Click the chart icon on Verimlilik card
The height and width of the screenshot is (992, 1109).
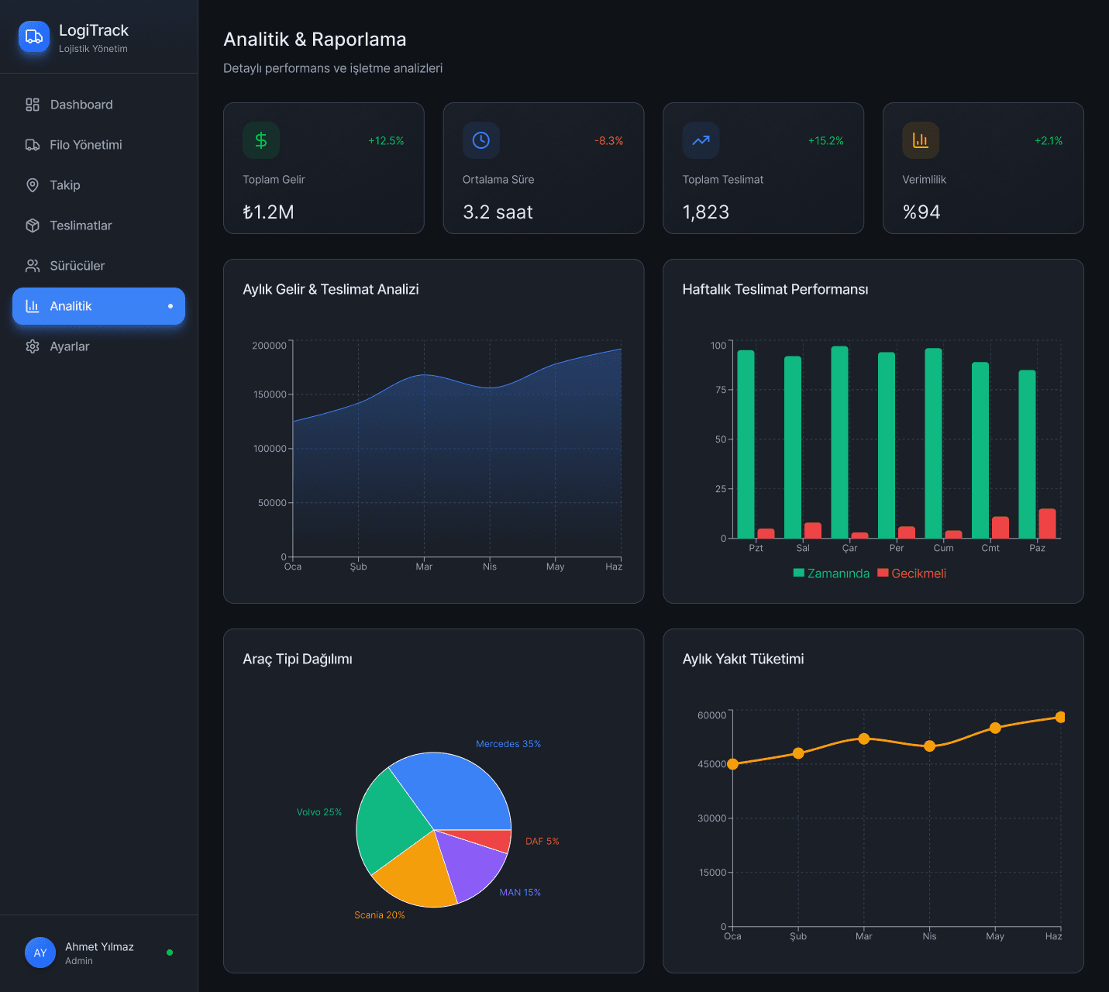pos(921,140)
